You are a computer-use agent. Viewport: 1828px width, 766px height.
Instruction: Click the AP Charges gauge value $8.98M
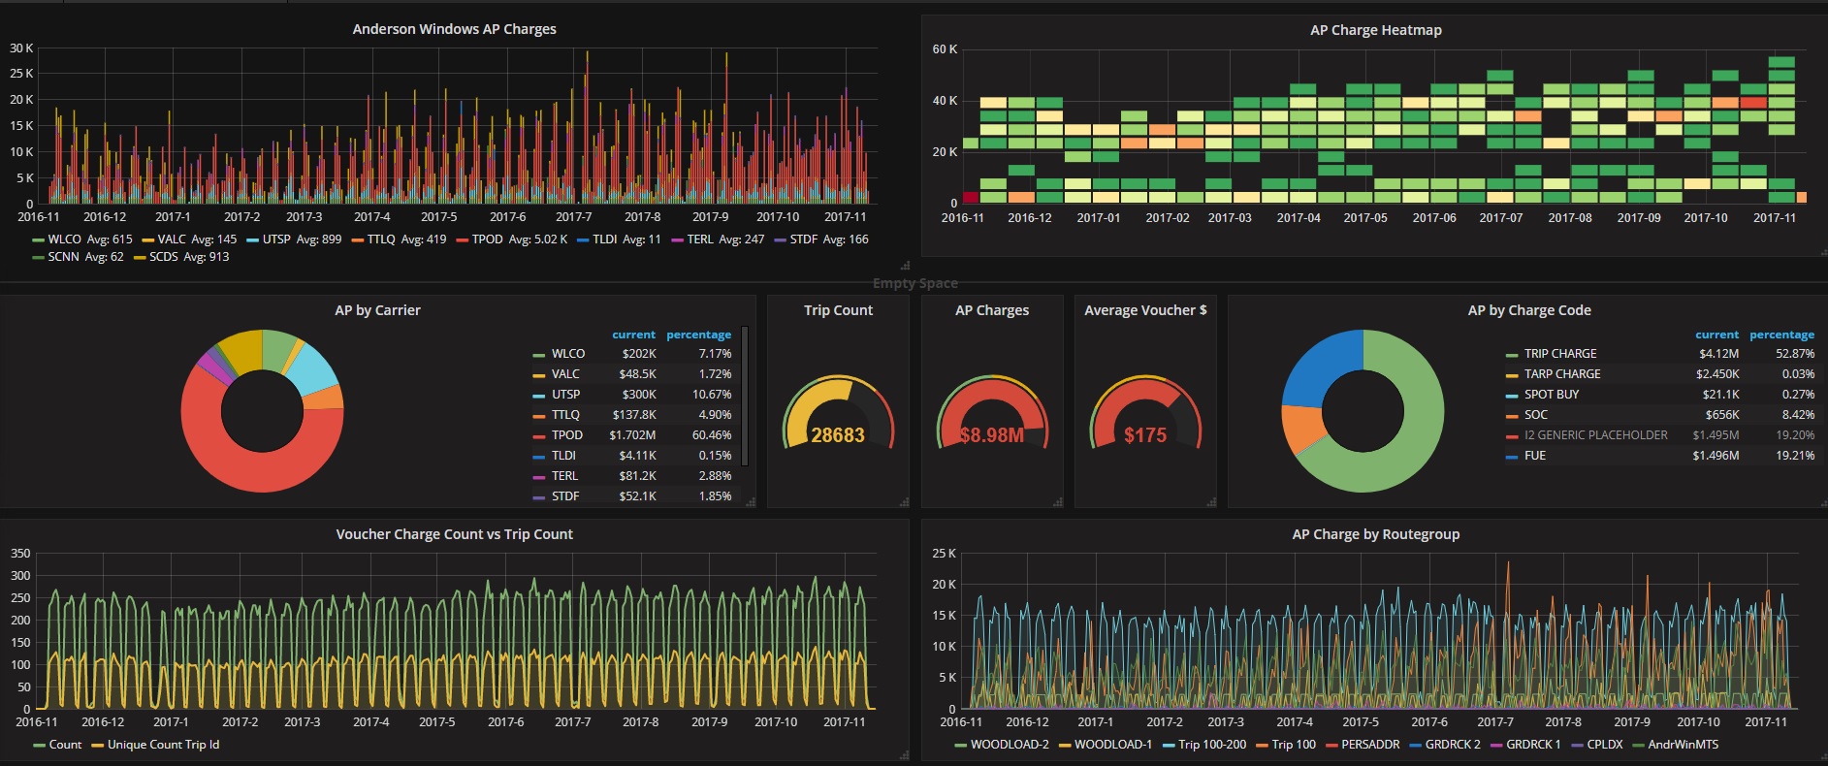coord(991,435)
